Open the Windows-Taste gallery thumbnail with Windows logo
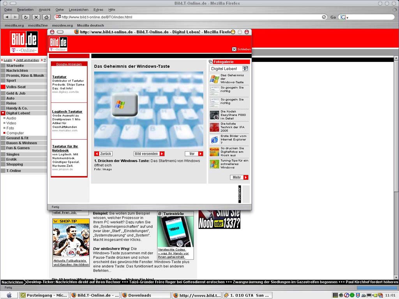 (x=214, y=79)
